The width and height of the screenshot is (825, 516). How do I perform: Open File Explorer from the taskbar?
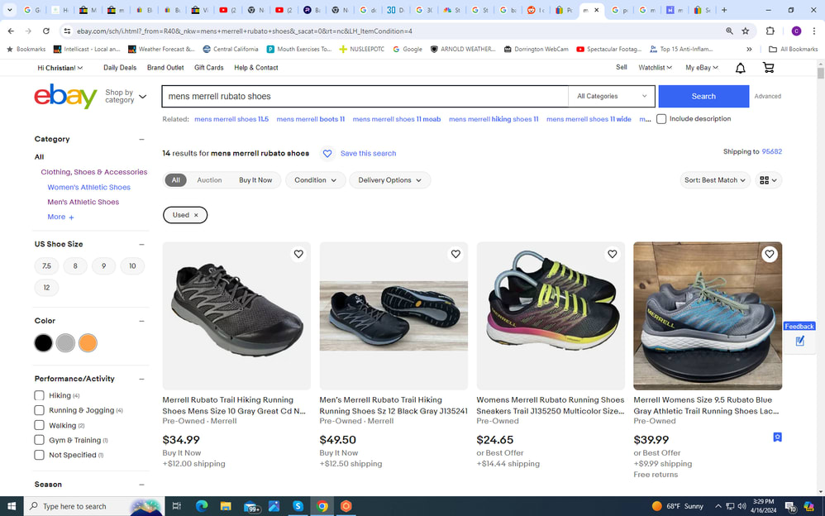click(x=226, y=506)
